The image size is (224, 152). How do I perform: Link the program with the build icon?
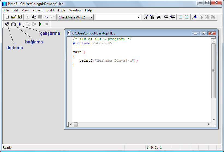13,24
